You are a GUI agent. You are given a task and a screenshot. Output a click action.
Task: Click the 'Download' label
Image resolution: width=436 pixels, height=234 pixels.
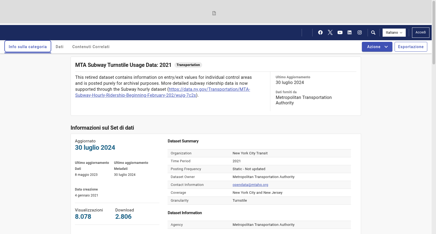click(x=125, y=210)
